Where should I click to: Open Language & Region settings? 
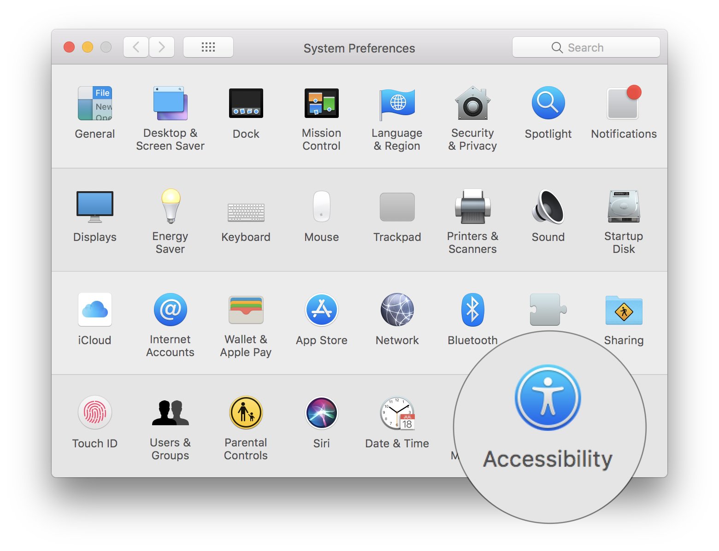(397, 104)
